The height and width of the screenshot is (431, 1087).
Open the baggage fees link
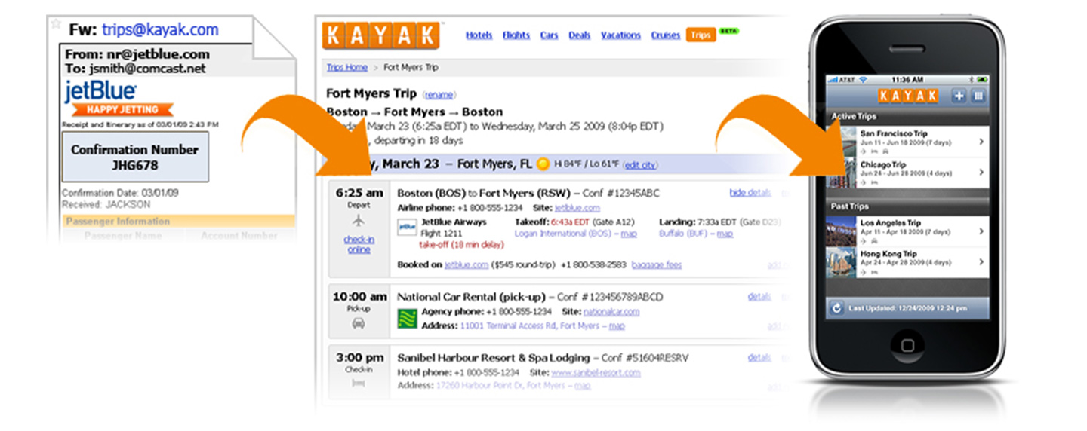[x=657, y=265]
